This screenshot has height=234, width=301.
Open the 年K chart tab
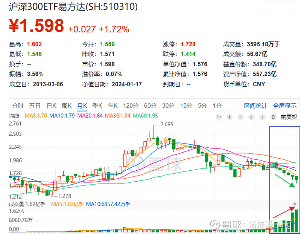112,106
